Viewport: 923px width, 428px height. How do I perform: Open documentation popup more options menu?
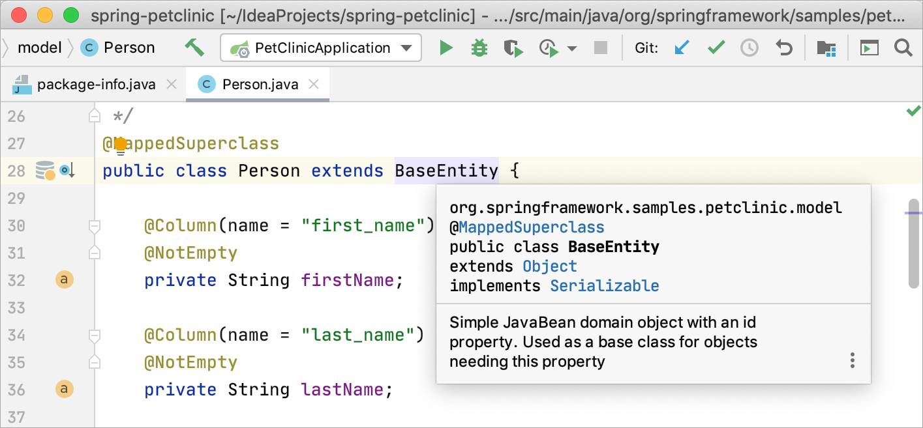[x=852, y=361]
